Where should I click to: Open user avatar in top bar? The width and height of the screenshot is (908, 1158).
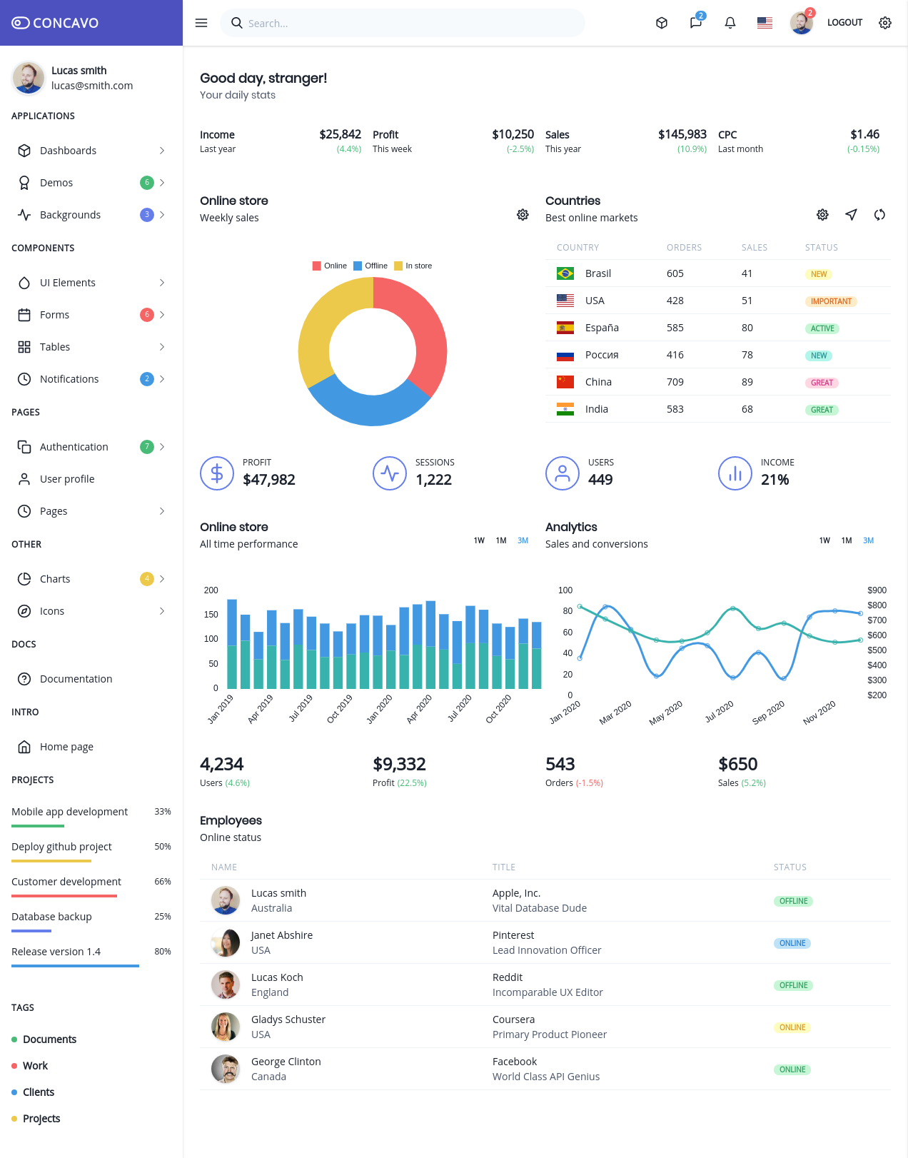802,23
